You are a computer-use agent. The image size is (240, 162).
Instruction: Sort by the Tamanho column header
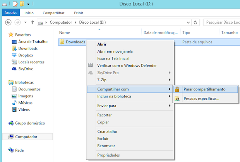point(229,33)
